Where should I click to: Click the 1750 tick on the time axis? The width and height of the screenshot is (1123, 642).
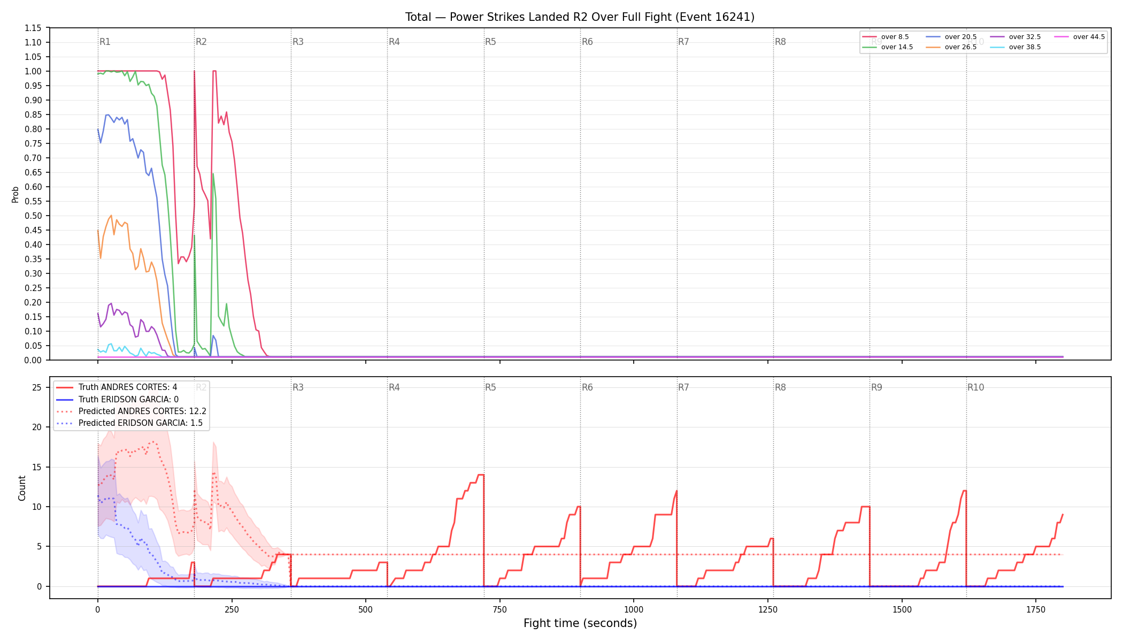1036,609
